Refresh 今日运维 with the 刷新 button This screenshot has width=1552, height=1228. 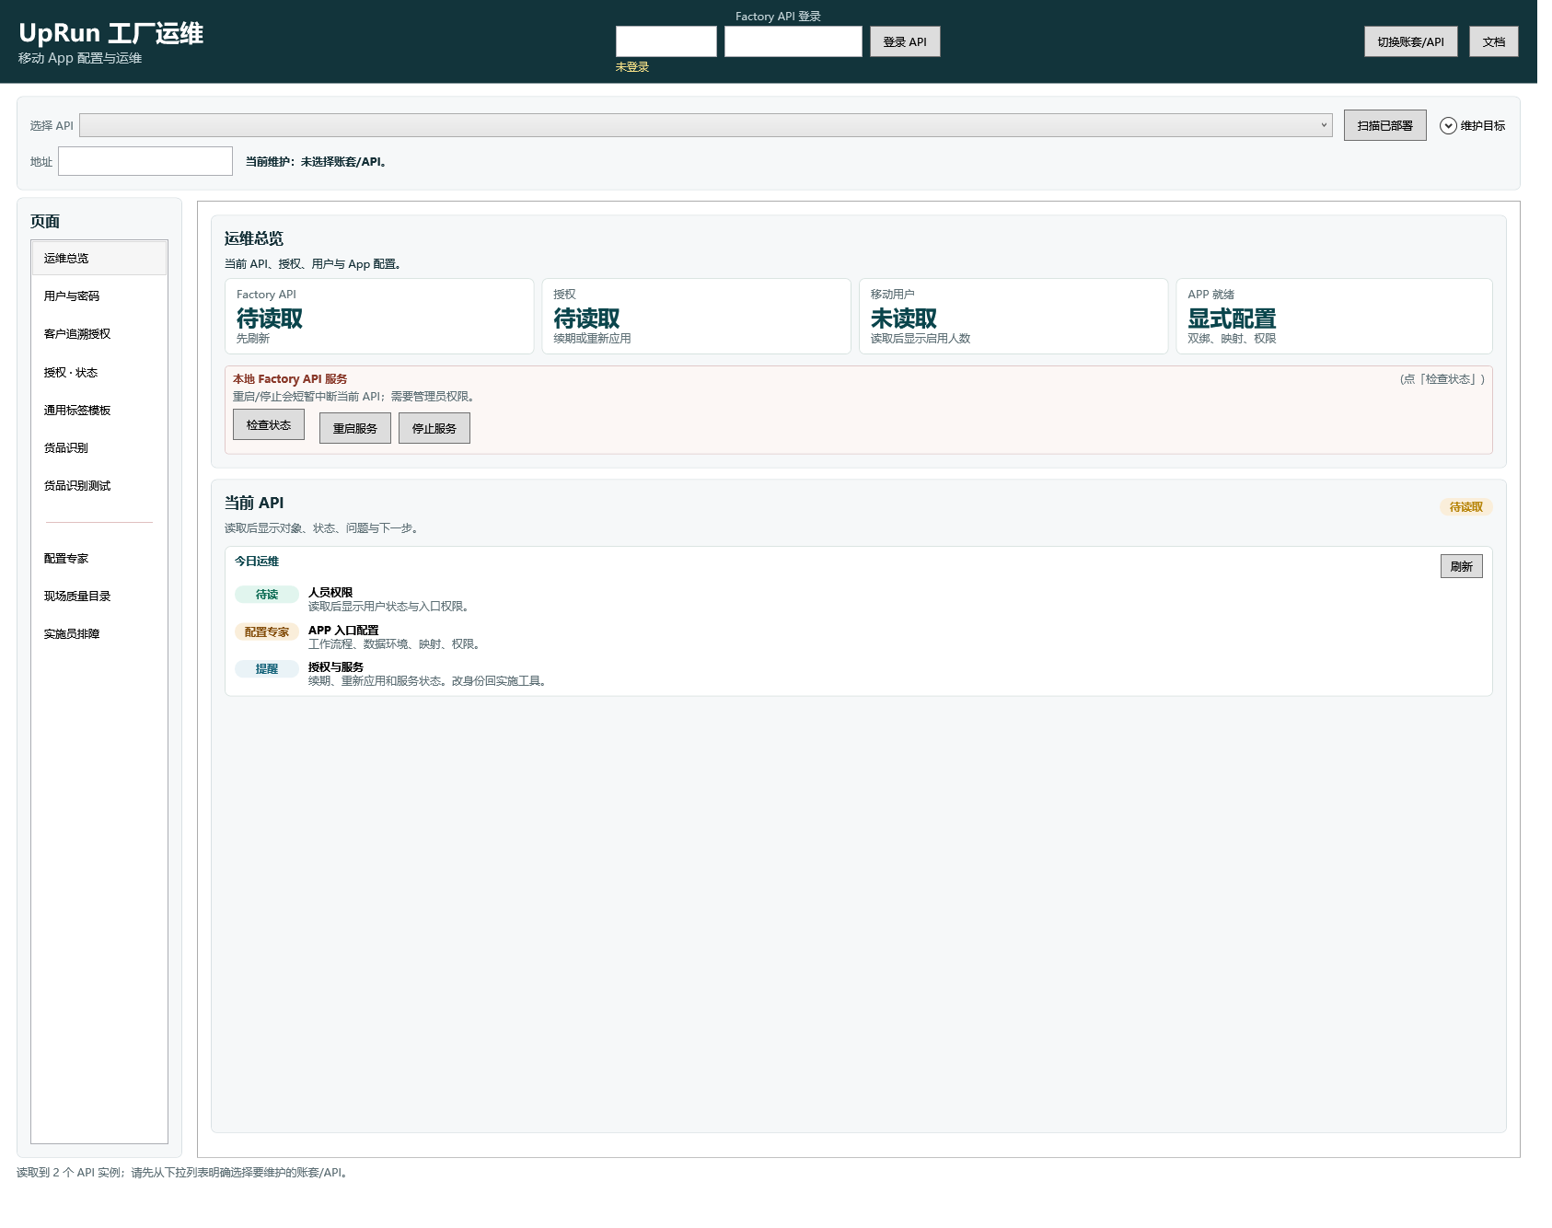coord(1461,566)
